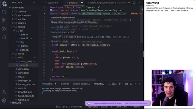Click the http://localhost:8000/ terminal link
This screenshot has width=195, height=109.
(66, 91)
